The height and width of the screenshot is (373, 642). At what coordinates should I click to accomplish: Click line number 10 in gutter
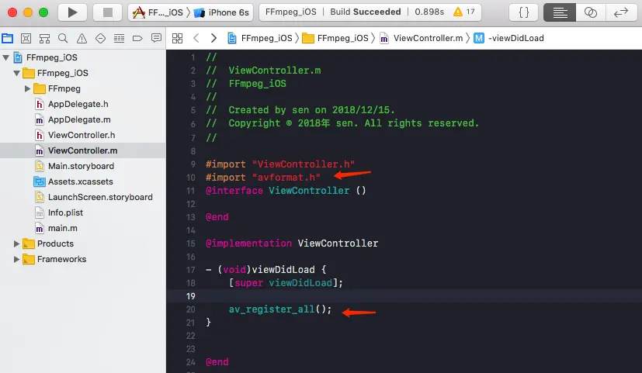(x=191, y=178)
